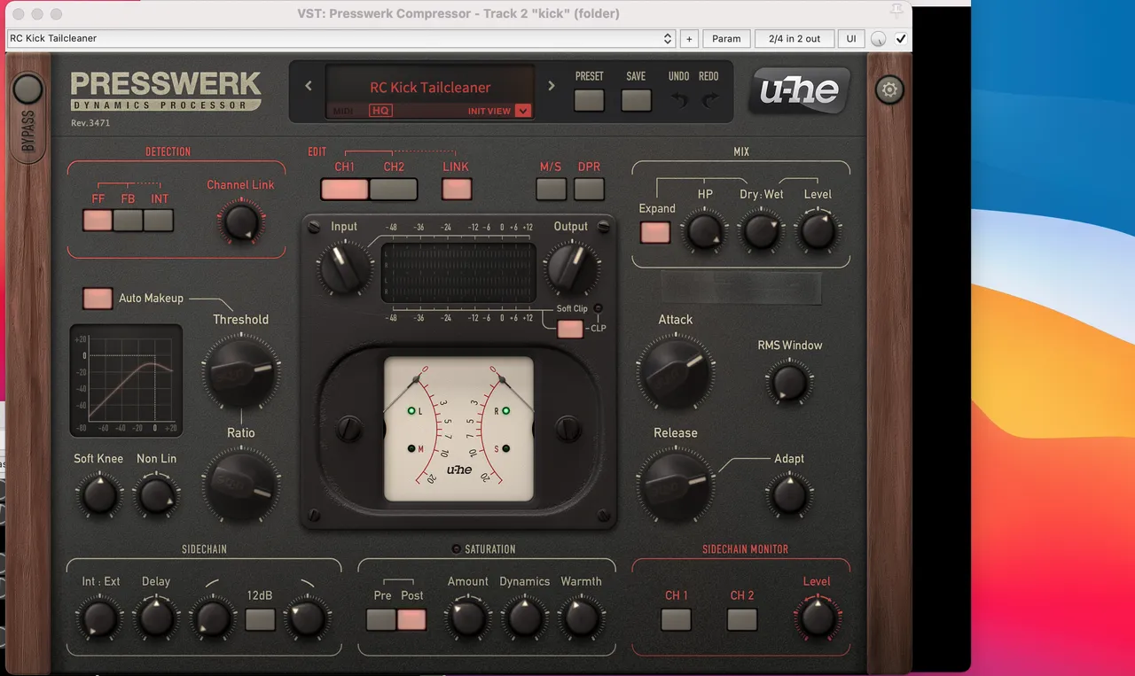Screen dimensions: 1135x676
Task: Click the Release knob
Action: (676, 484)
